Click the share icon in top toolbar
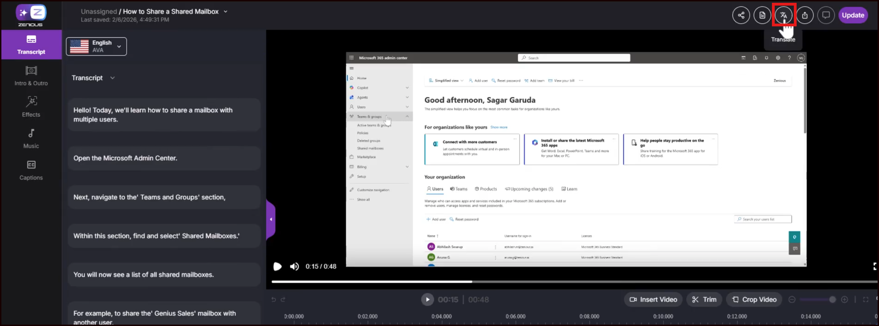The width and height of the screenshot is (879, 326). 741,15
